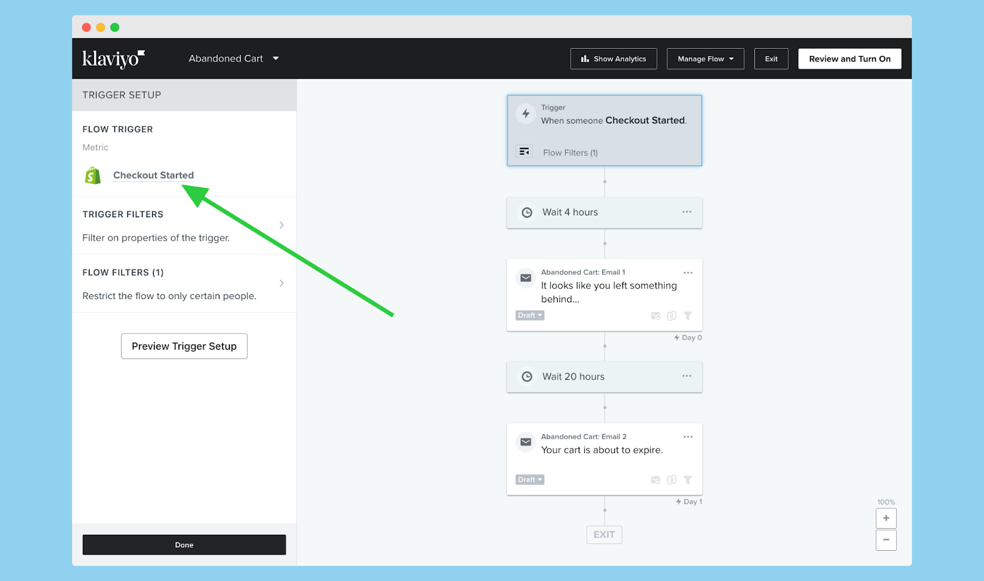Open the Manage Flow dropdown
Viewport: 984px width, 581px height.
[x=705, y=59]
